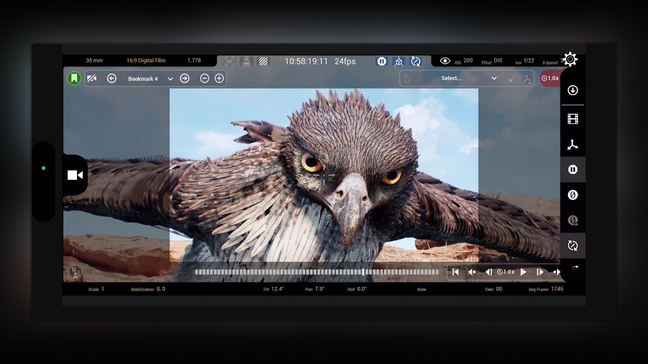Click the video camera record tab
Image resolution: width=648 pixels, height=364 pixels.
(x=75, y=175)
